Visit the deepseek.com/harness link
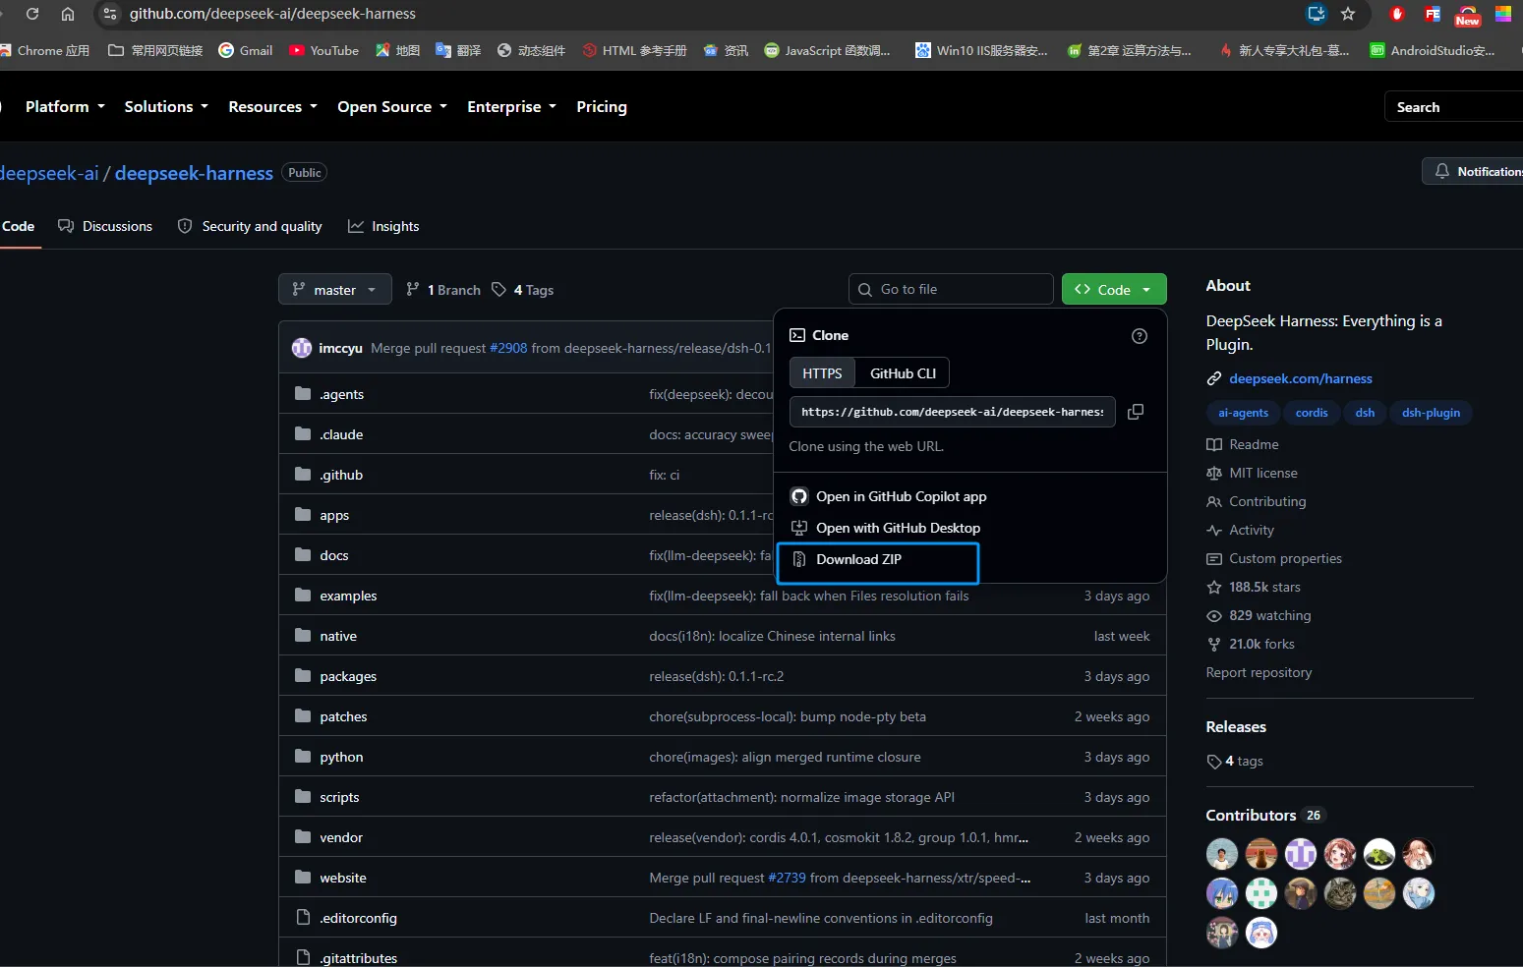1523x967 pixels. pos(1301,378)
